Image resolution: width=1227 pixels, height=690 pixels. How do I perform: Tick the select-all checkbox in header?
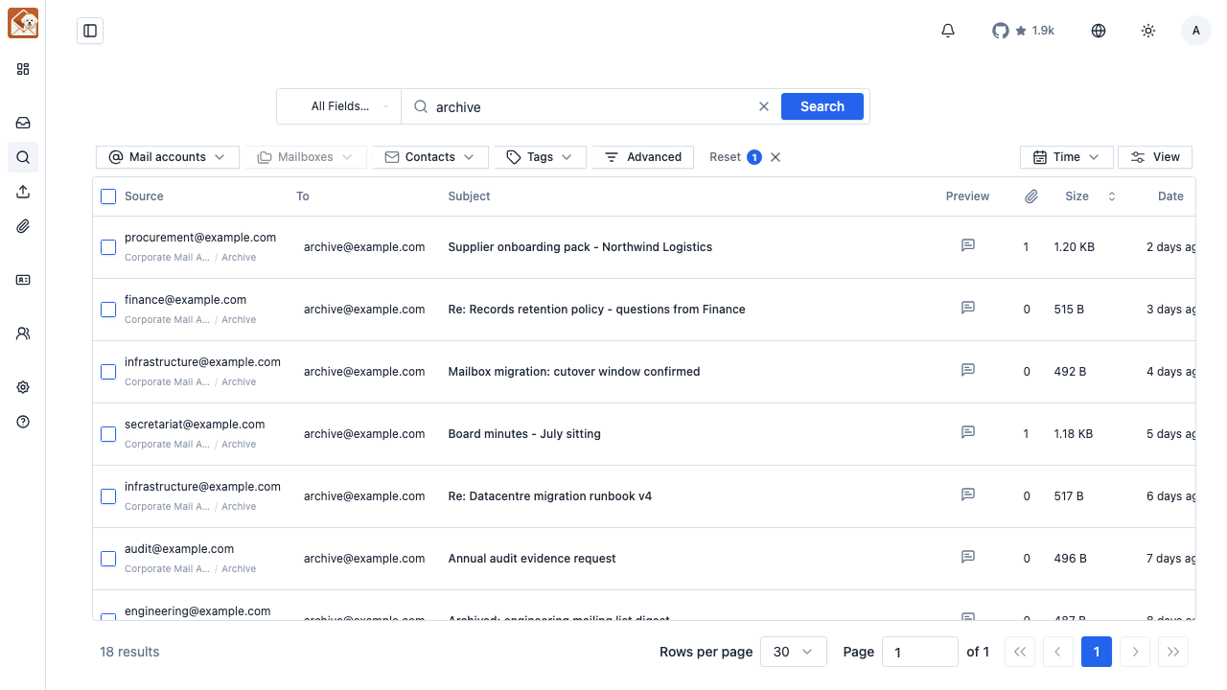[108, 196]
